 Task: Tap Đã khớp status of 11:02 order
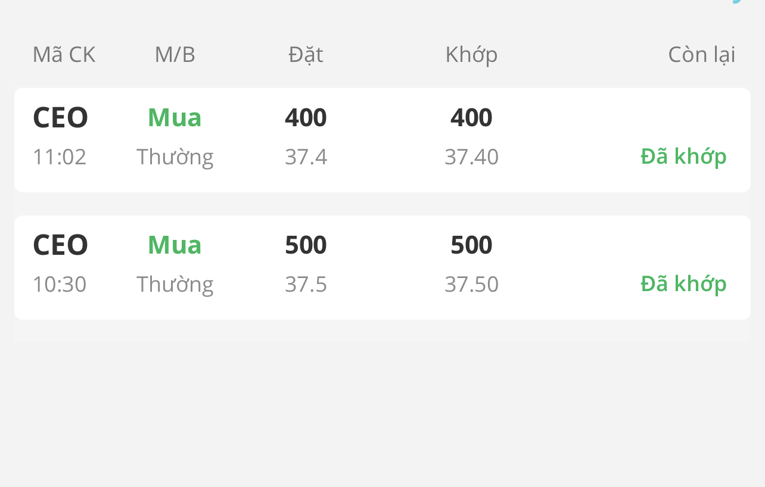[683, 157]
